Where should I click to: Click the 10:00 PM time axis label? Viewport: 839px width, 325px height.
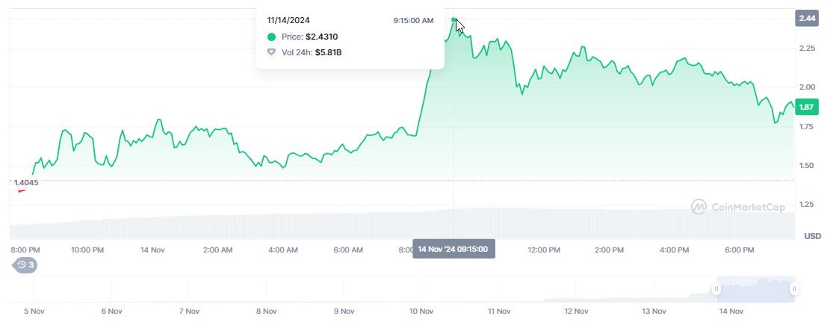88,250
